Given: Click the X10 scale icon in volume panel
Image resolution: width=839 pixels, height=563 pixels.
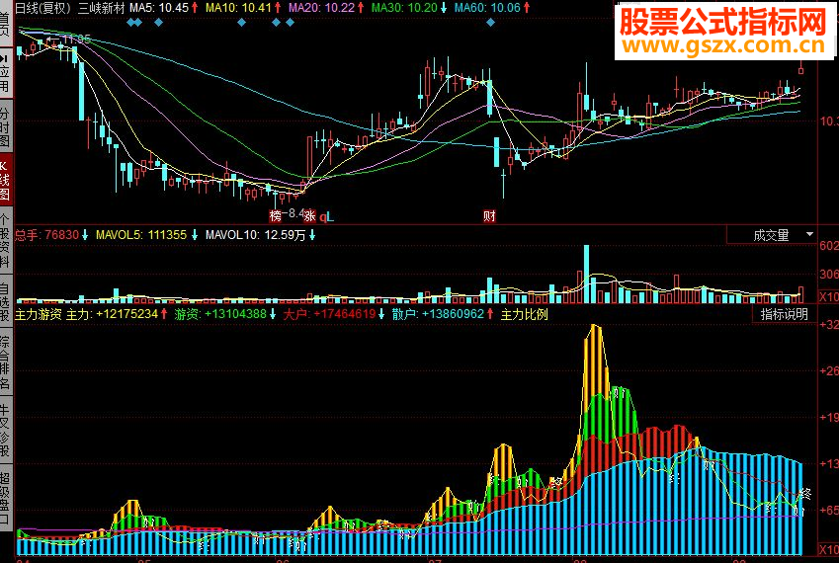Looking at the screenshot, I should [829, 296].
